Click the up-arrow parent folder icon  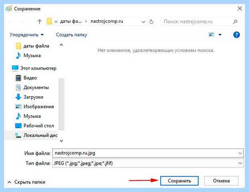pos(39,22)
